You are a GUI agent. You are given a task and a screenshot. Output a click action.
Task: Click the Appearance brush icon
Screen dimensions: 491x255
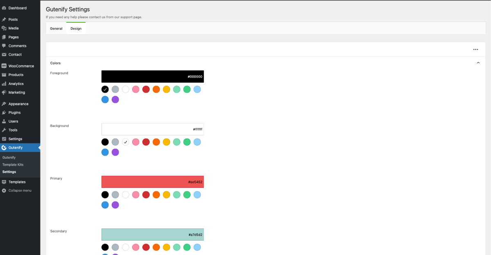[x=4, y=104]
